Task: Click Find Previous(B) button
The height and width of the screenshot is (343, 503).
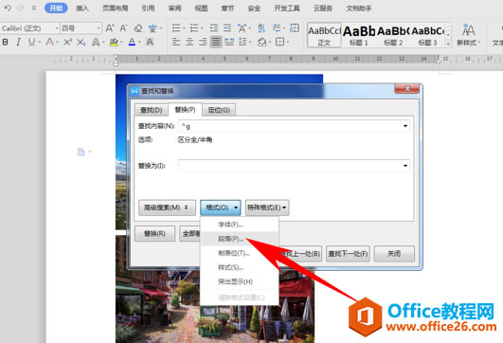Action: coord(300,254)
